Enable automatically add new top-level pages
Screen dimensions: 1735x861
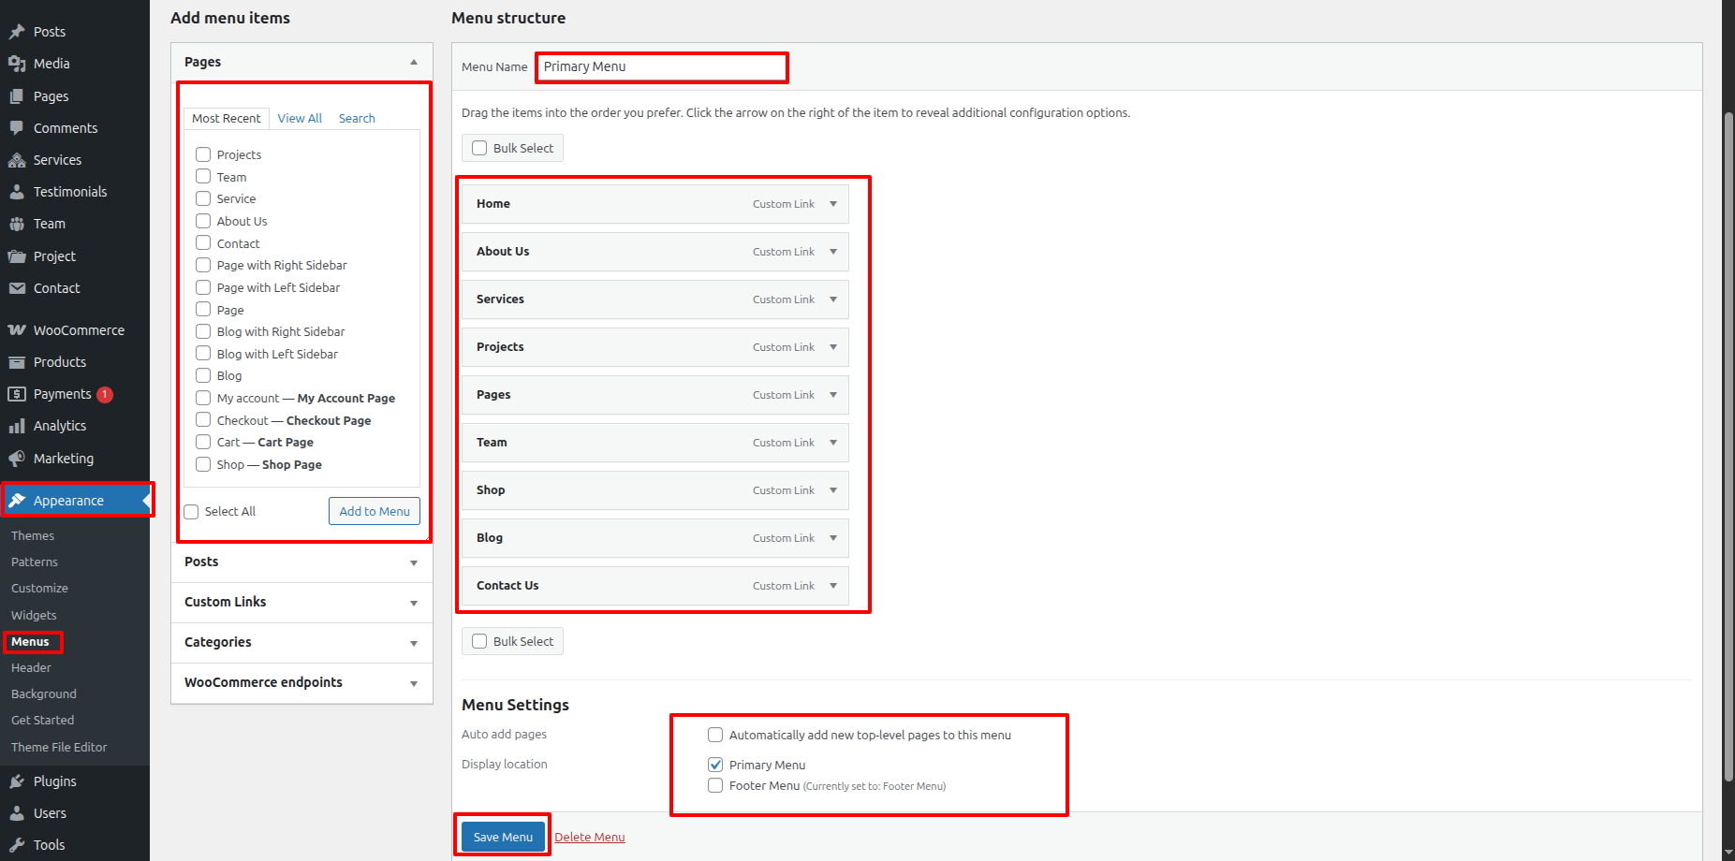(715, 735)
